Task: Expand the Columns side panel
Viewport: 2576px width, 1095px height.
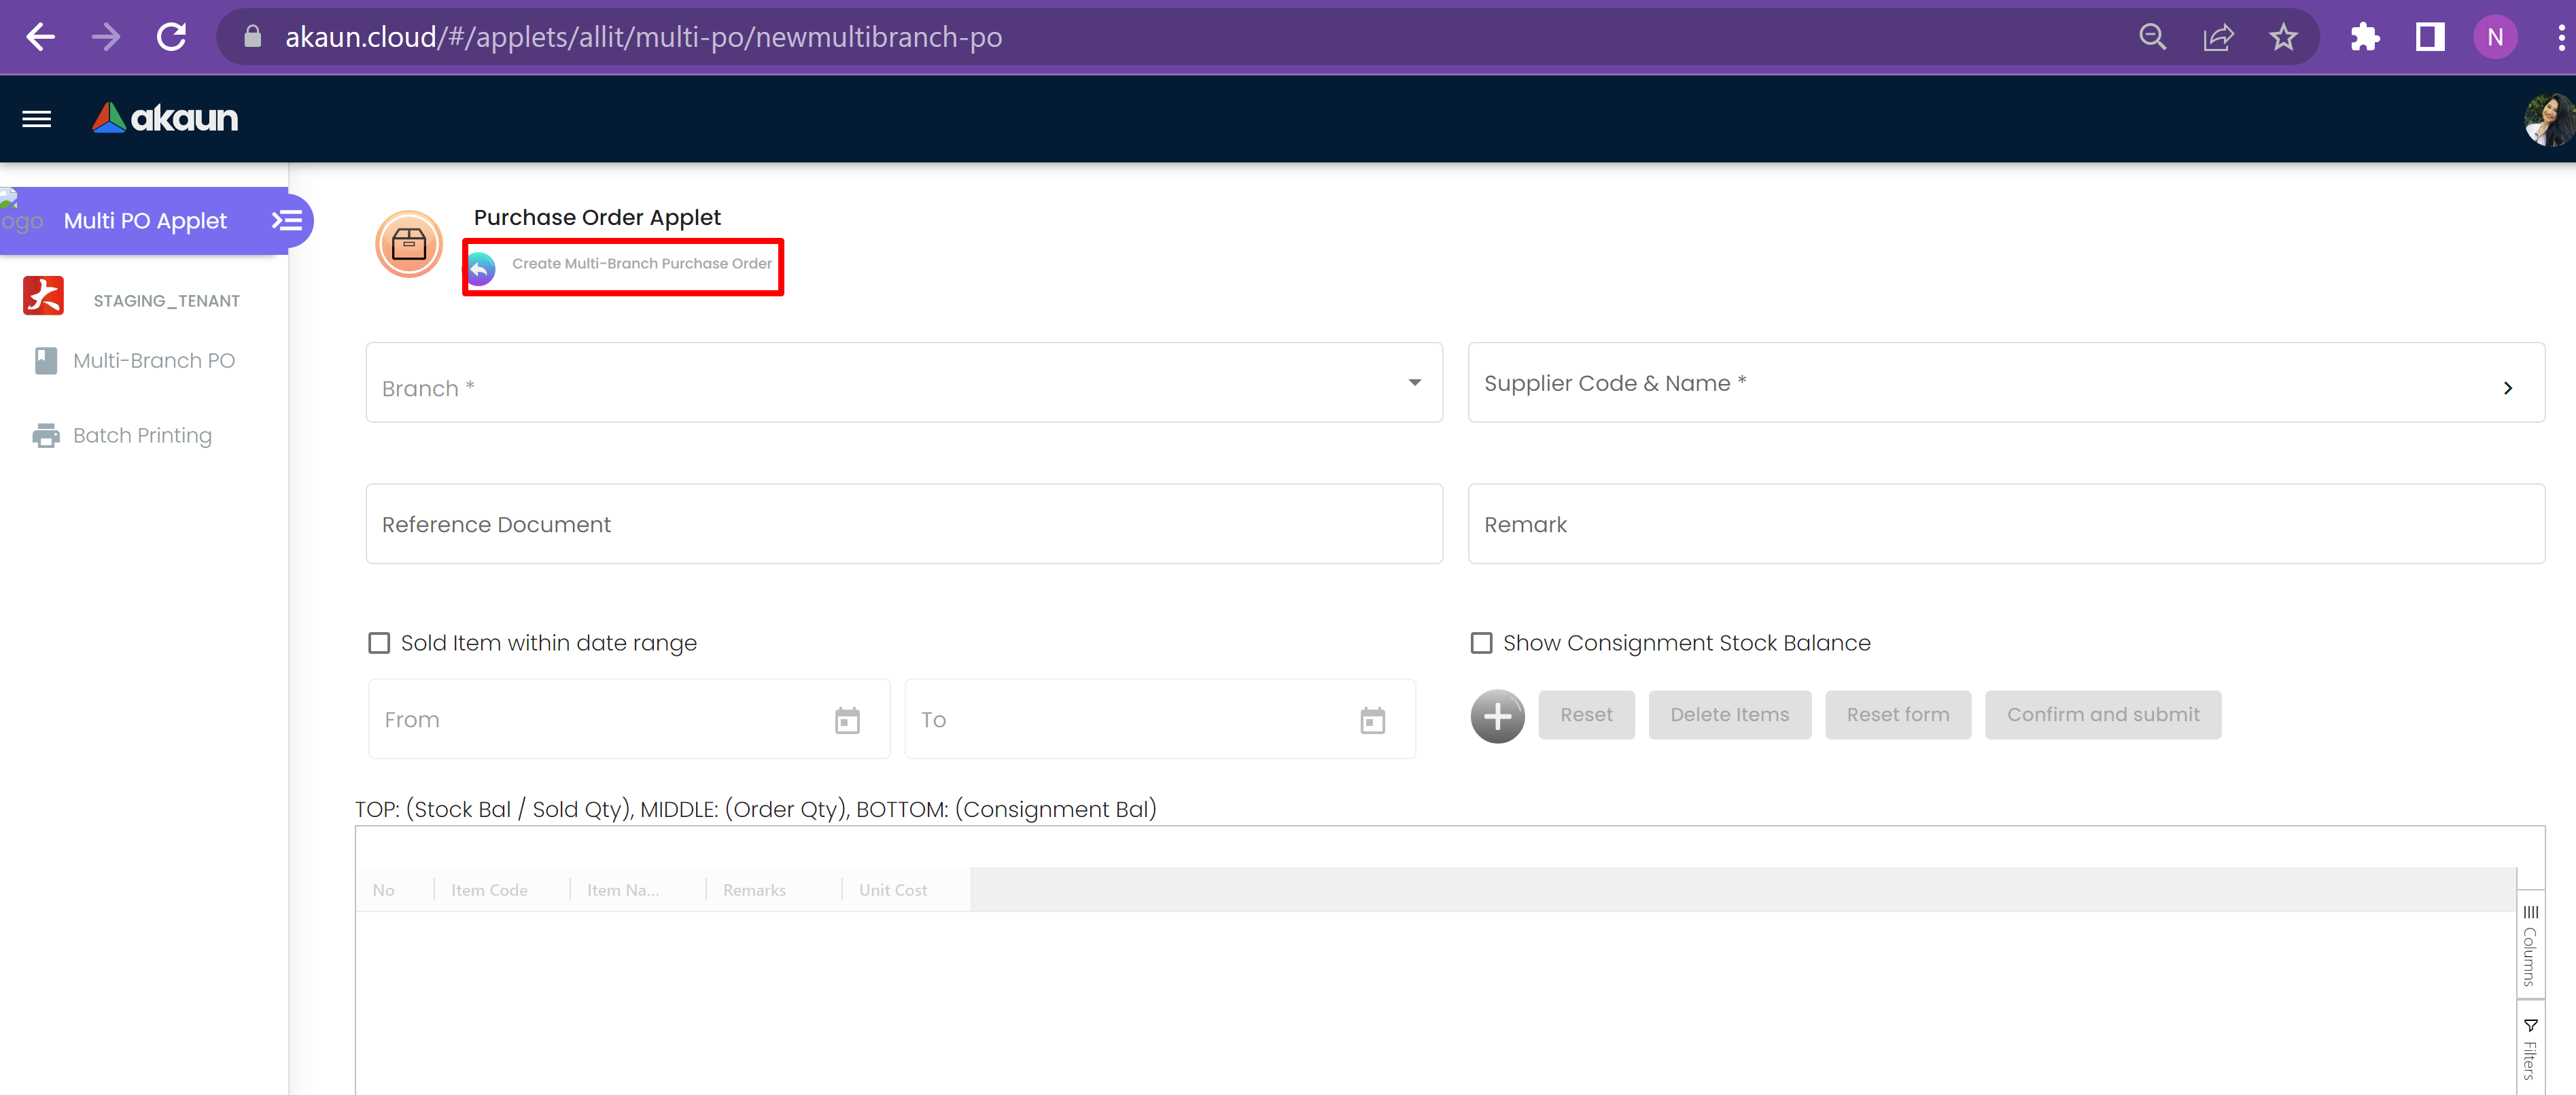Action: tap(2529, 945)
